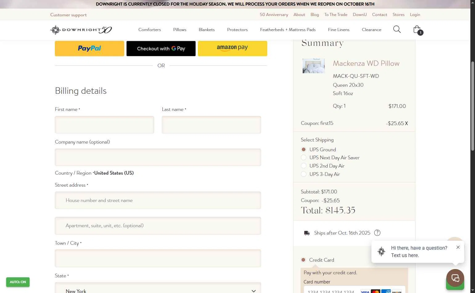
Task: Open the shopping cart icon
Action: 418,30
